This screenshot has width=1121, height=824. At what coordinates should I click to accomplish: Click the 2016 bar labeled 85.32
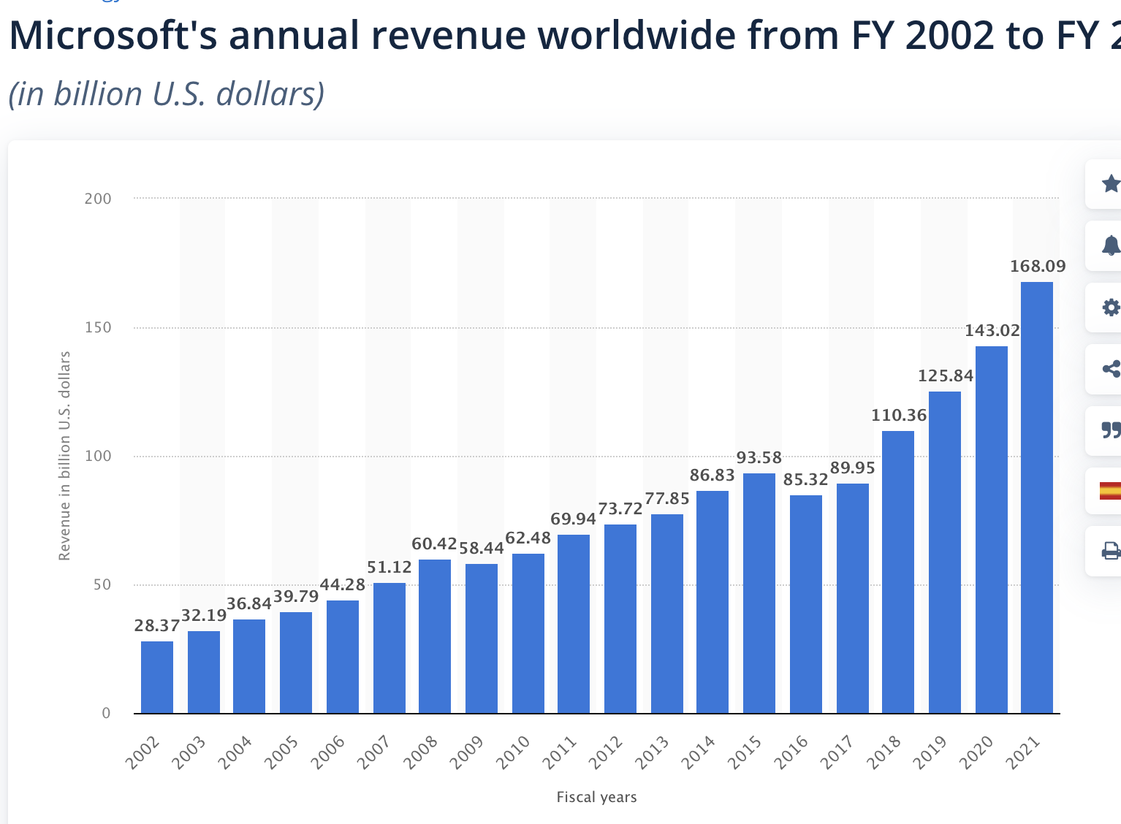[x=806, y=604]
